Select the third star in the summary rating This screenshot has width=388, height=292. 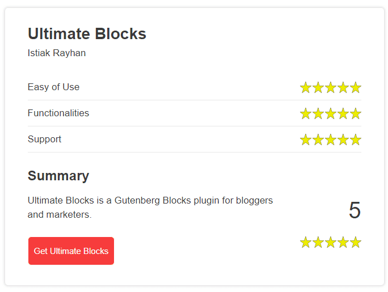pos(331,242)
